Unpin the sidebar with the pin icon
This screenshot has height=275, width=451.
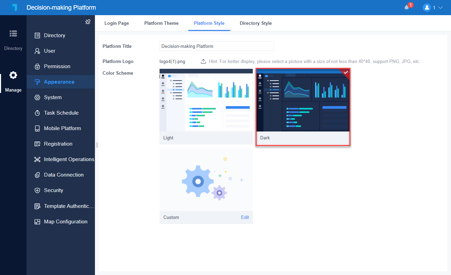[x=88, y=22]
